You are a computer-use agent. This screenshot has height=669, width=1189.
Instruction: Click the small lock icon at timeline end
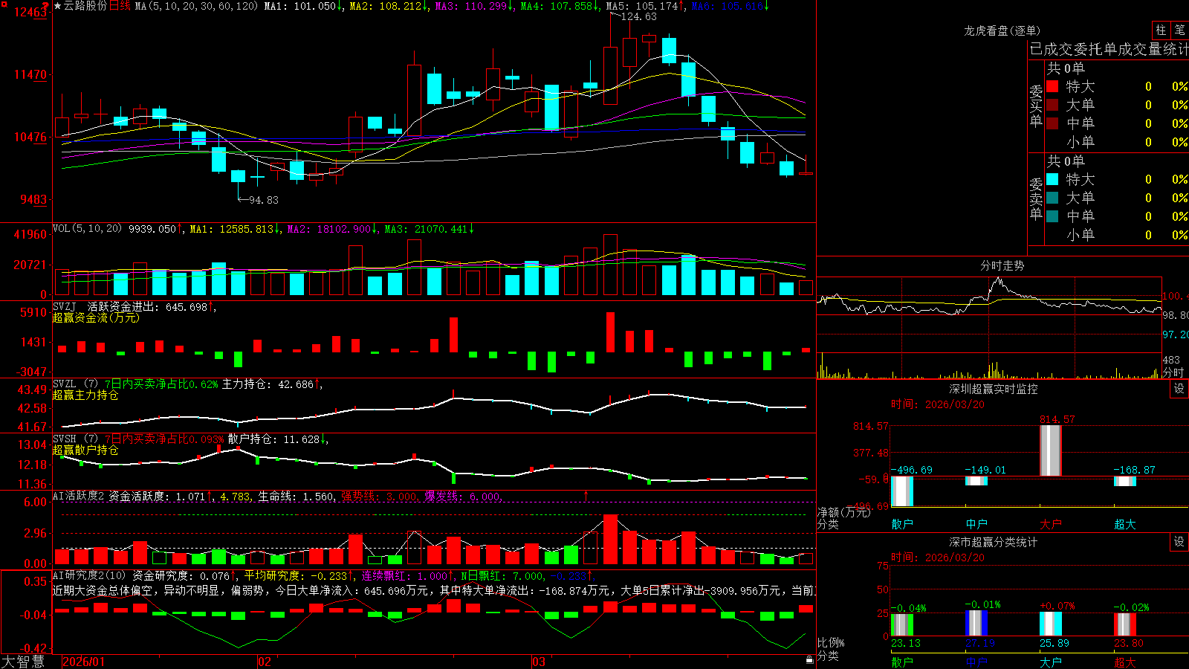point(810,659)
